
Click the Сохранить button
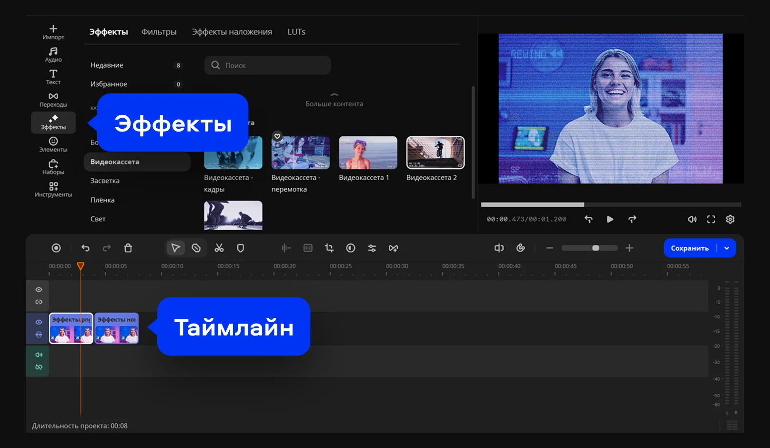point(689,248)
